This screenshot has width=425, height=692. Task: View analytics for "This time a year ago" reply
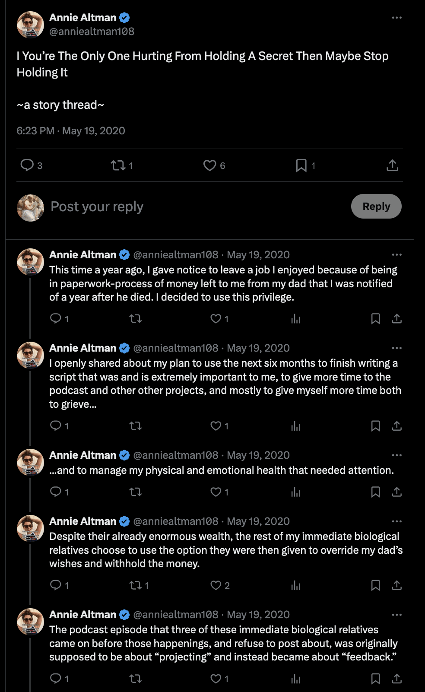point(296,319)
